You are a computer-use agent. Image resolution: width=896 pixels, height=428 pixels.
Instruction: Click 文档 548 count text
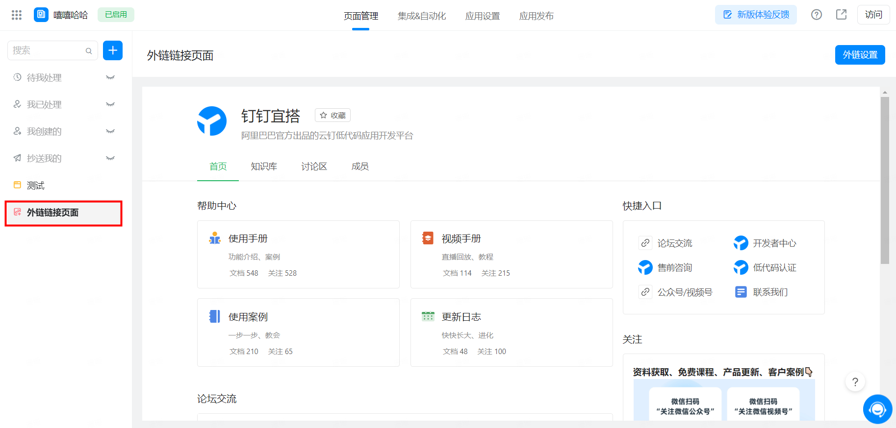click(x=244, y=273)
